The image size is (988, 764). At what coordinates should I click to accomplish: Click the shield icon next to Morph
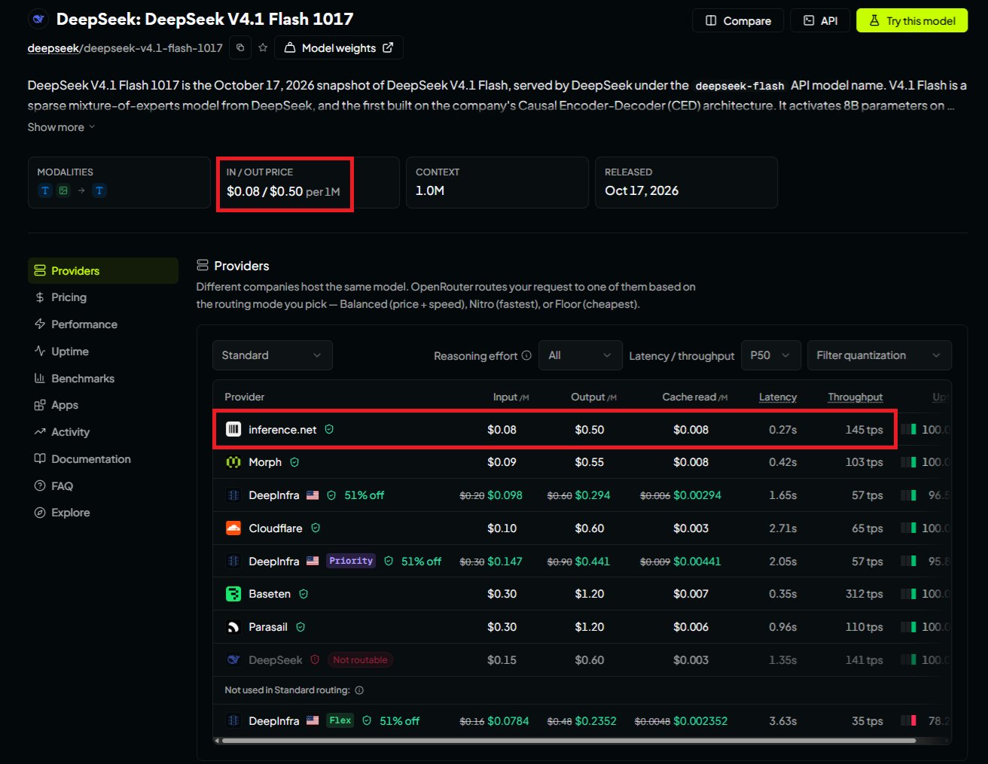[294, 462]
